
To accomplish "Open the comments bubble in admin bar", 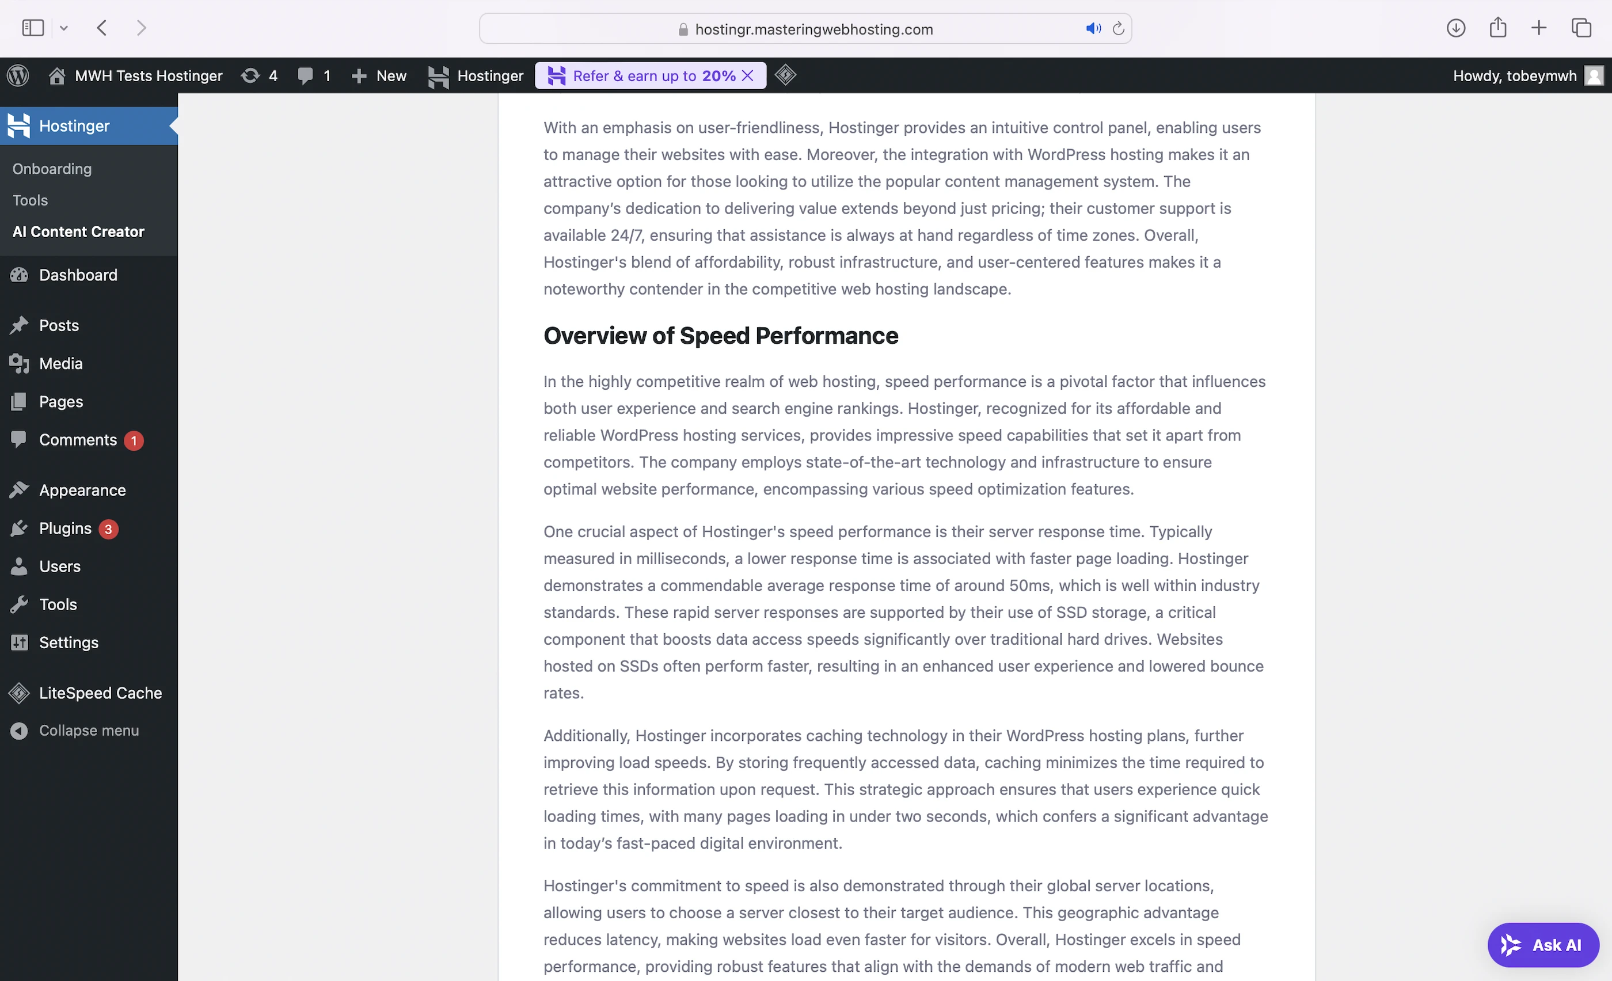I will click(x=313, y=76).
